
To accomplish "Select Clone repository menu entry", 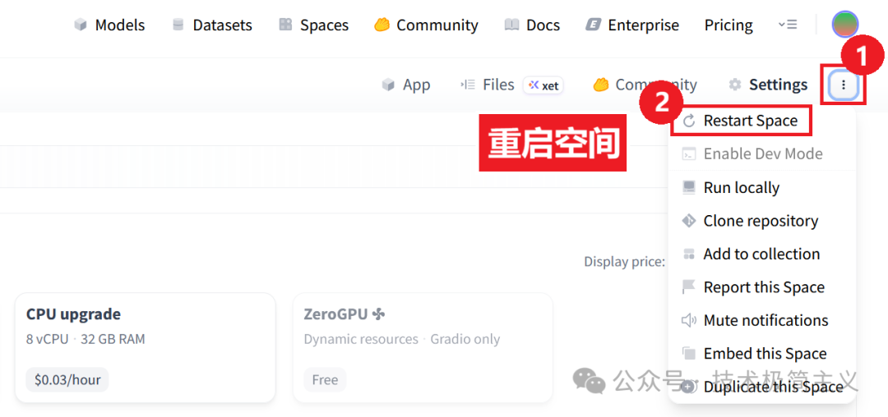I will coord(761,221).
